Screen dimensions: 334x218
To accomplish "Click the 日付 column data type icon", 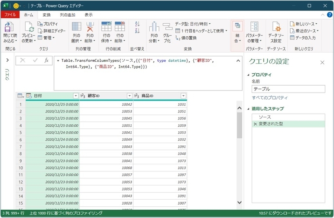I will [29, 96].
